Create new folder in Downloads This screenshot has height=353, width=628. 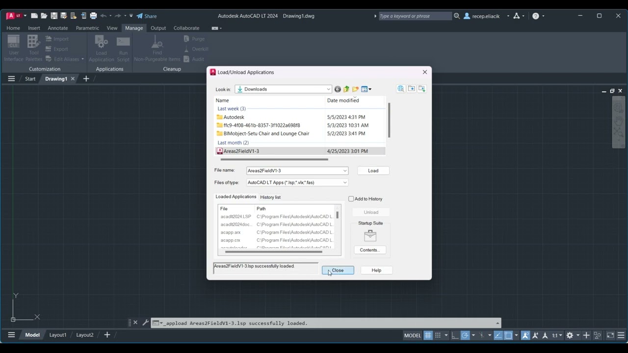356,89
